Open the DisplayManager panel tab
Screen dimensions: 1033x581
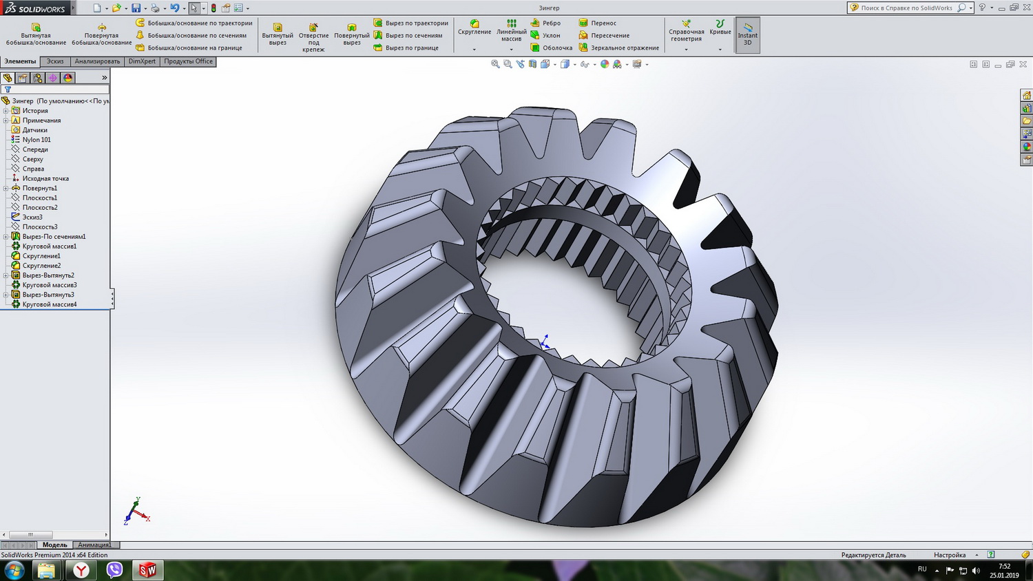[67, 78]
